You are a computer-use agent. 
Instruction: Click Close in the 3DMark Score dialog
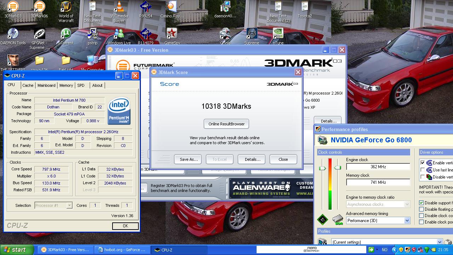pos(283,159)
